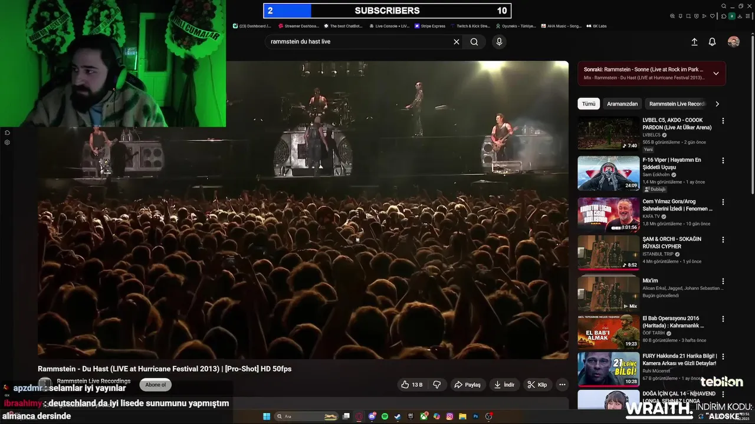This screenshot has height=424, width=755.
Task: Click the browser heart bookmark icon
Action: (x=713, y=16)
